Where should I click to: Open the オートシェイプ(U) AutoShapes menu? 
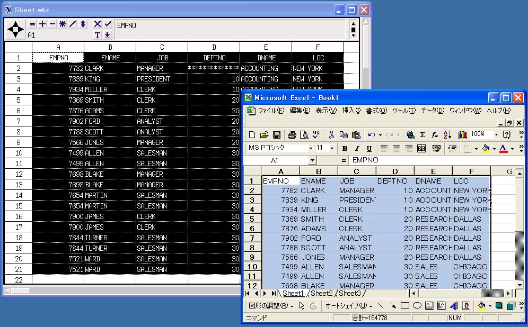(349, 306)
